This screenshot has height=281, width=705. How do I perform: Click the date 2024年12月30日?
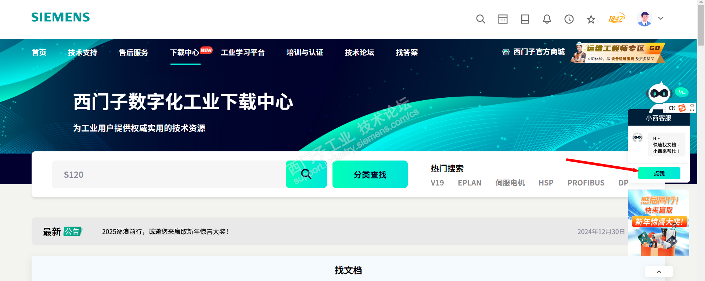click(x=601, y=232)
